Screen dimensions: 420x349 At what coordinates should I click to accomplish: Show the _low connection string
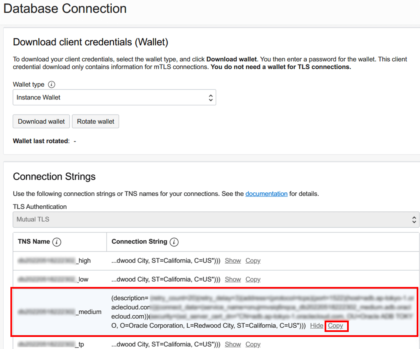click(233, 279)
